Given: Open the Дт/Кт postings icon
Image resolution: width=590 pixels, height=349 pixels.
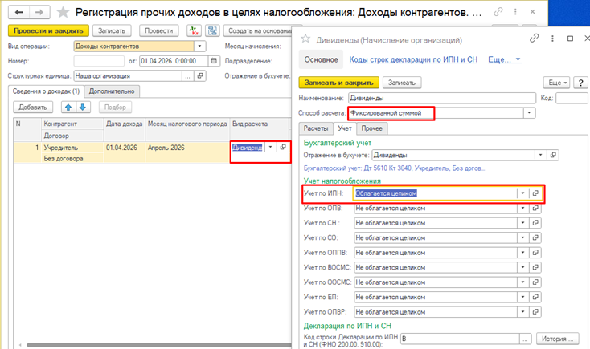Looking at the screenshot, I should 194,30.
